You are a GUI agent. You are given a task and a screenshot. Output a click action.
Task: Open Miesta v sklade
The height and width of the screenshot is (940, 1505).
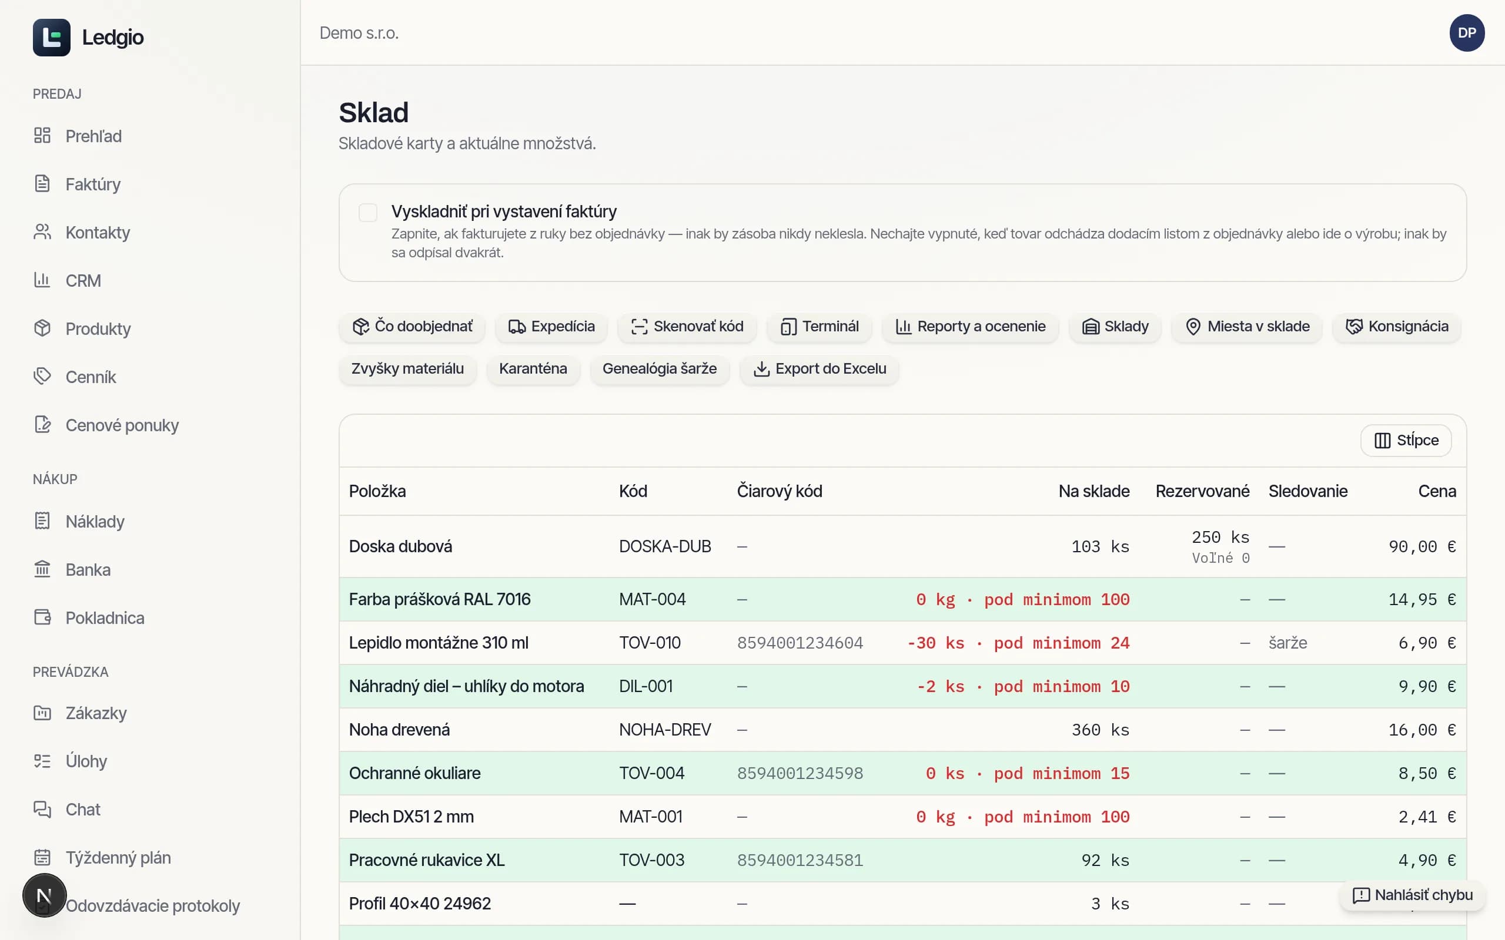click(1247, 327)
